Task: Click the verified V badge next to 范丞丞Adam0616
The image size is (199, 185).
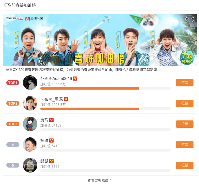Action: (x=75, y=79)
